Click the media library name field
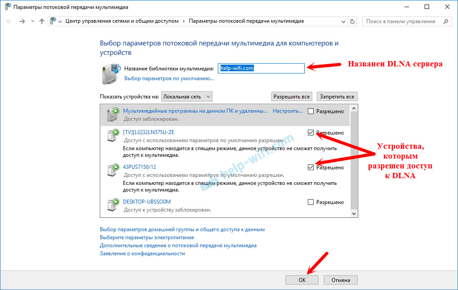The width and height of the screenshot is (458, 290). pos(261,68)
